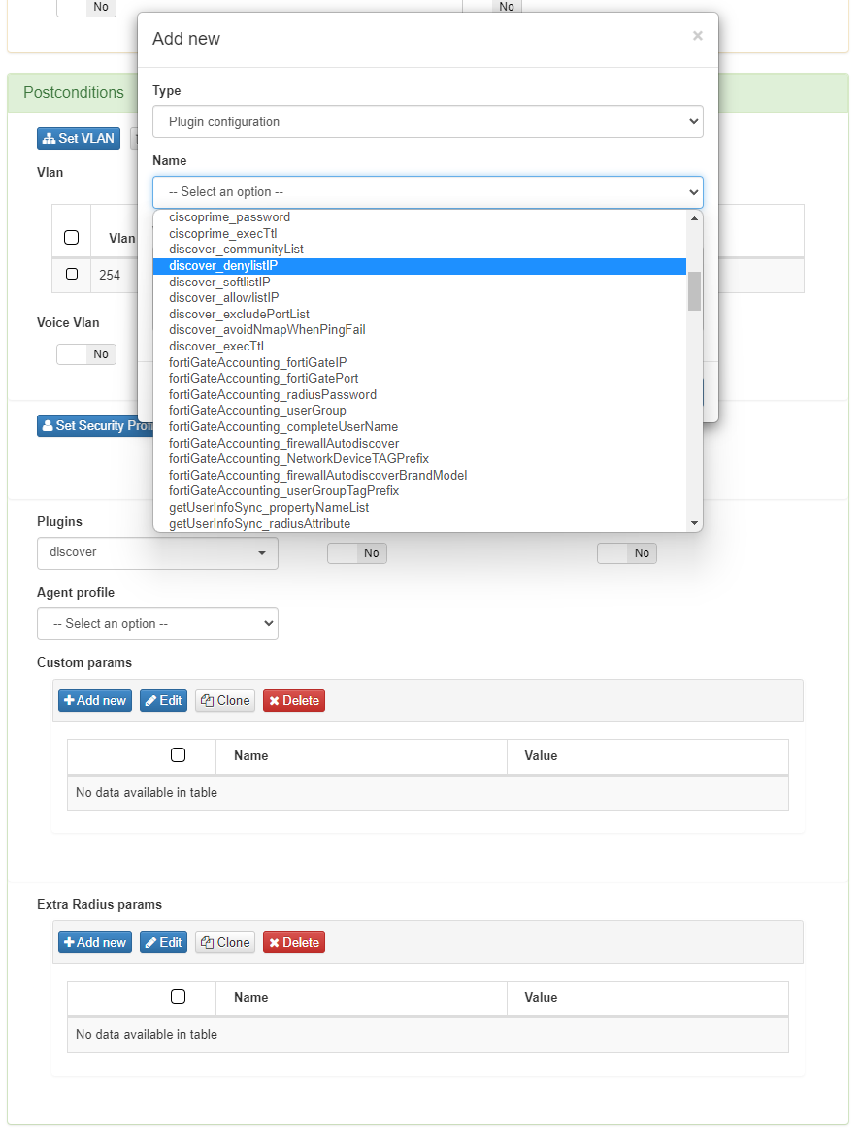Viewport: 860px width, 1132px height.
Task: Edit the selected Custom params row
Action: coord(163,701)
